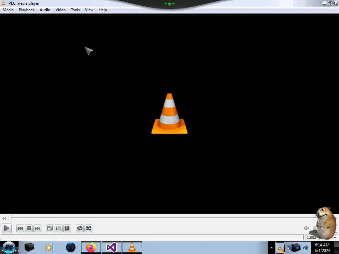Switch to Firefox in the taskbar

(x=91, y=247)
